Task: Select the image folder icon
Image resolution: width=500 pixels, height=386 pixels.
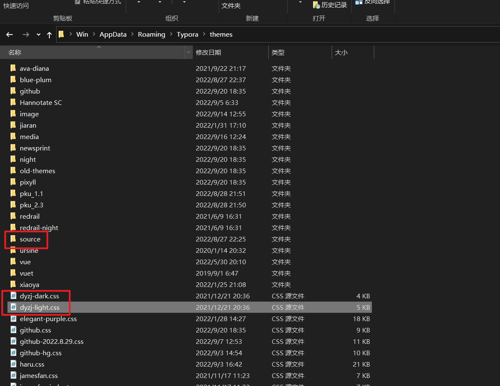Action: coord(13,114)
